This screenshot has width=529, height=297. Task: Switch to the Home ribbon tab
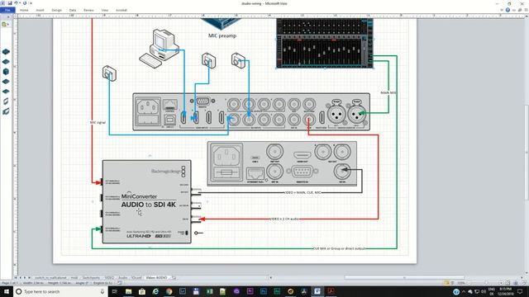pyautogui.click(x=24, y=10)
